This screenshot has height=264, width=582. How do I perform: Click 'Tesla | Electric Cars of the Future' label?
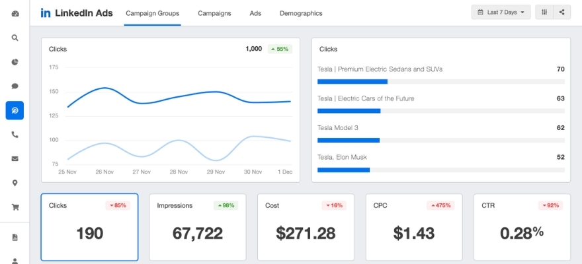[366, 98]
